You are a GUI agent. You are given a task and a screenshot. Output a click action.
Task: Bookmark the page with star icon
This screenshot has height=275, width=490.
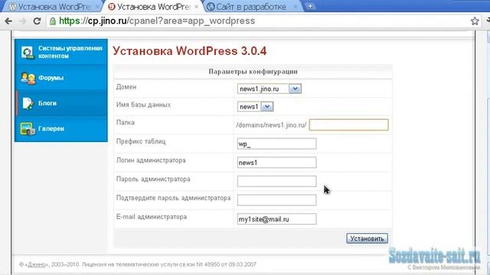pyautogui.click(x=475, y=21)
